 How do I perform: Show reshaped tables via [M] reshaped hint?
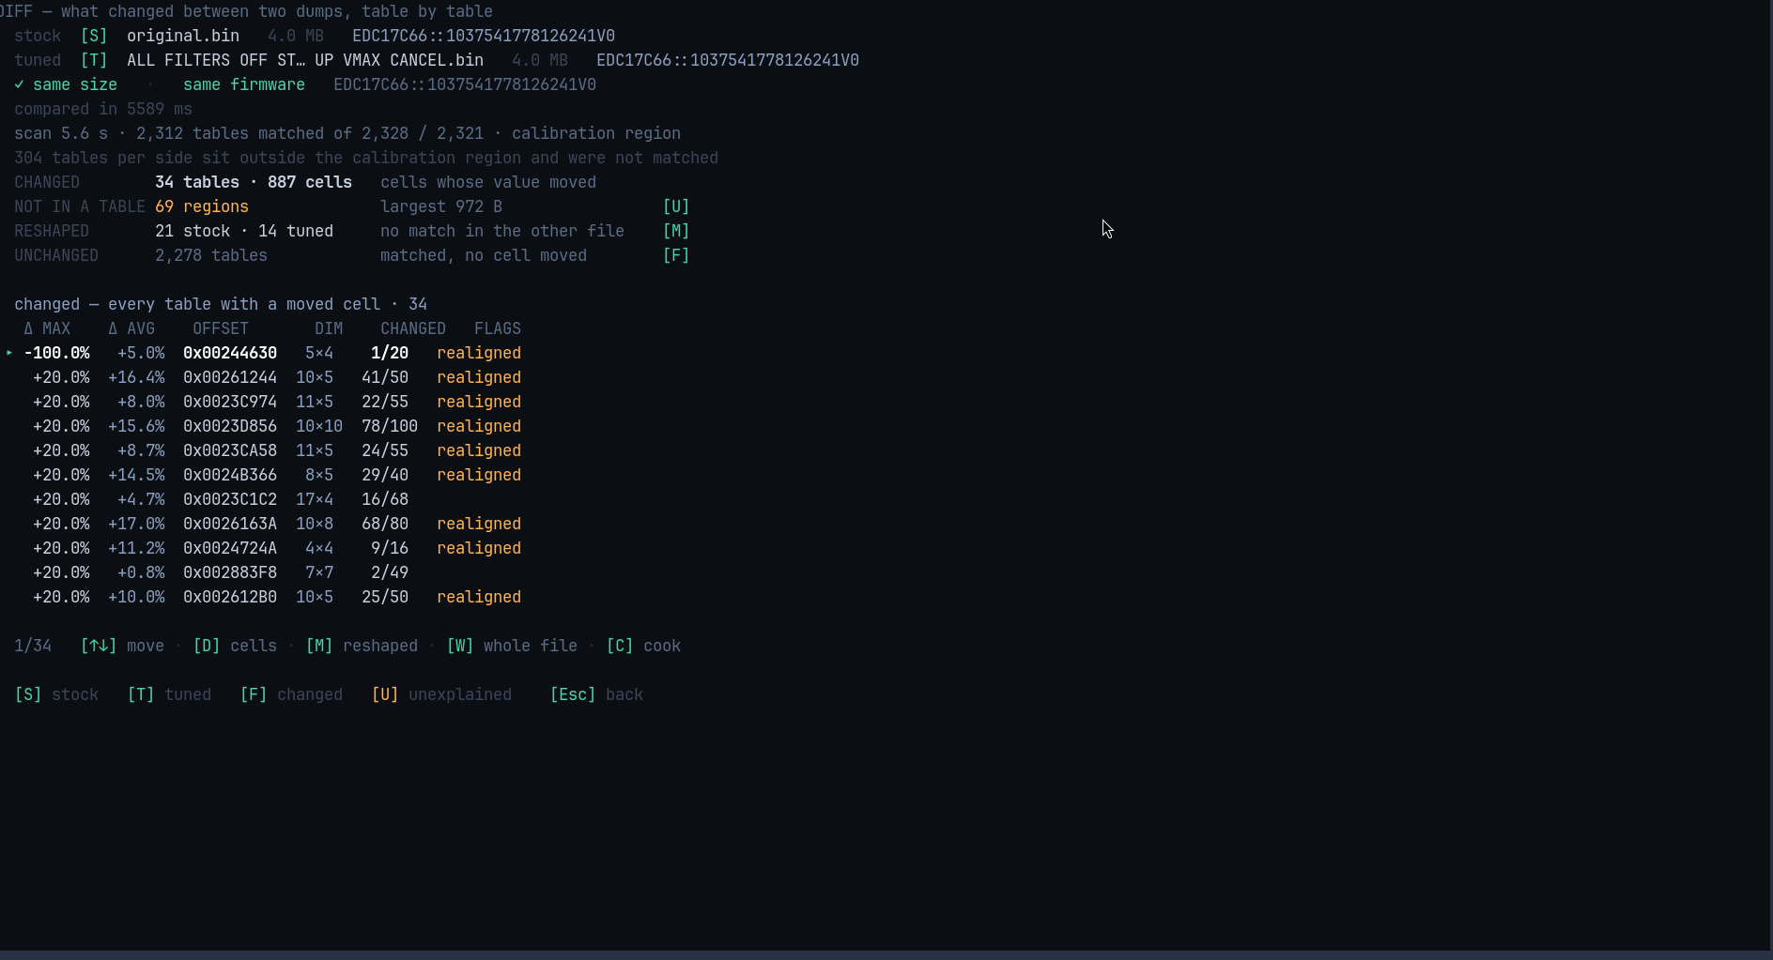[x=362, y=646]
